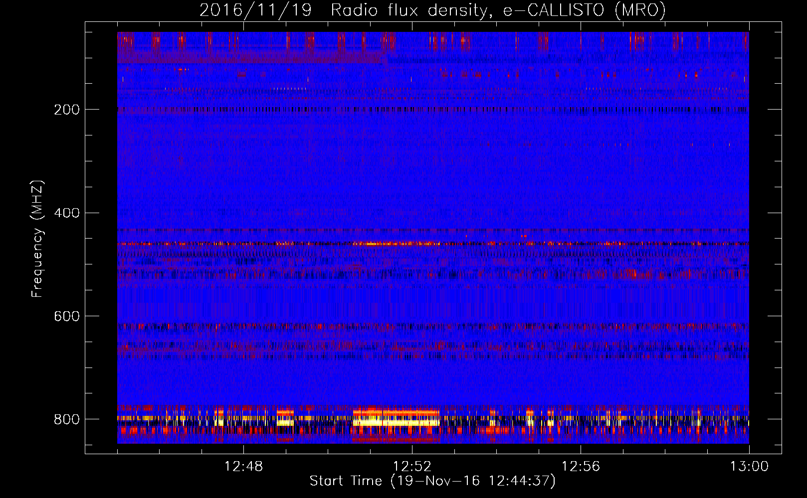The width and height of the screenshot is (807, 498).
Task: Click the 200 frequency tick label
Action: point(66,110)
